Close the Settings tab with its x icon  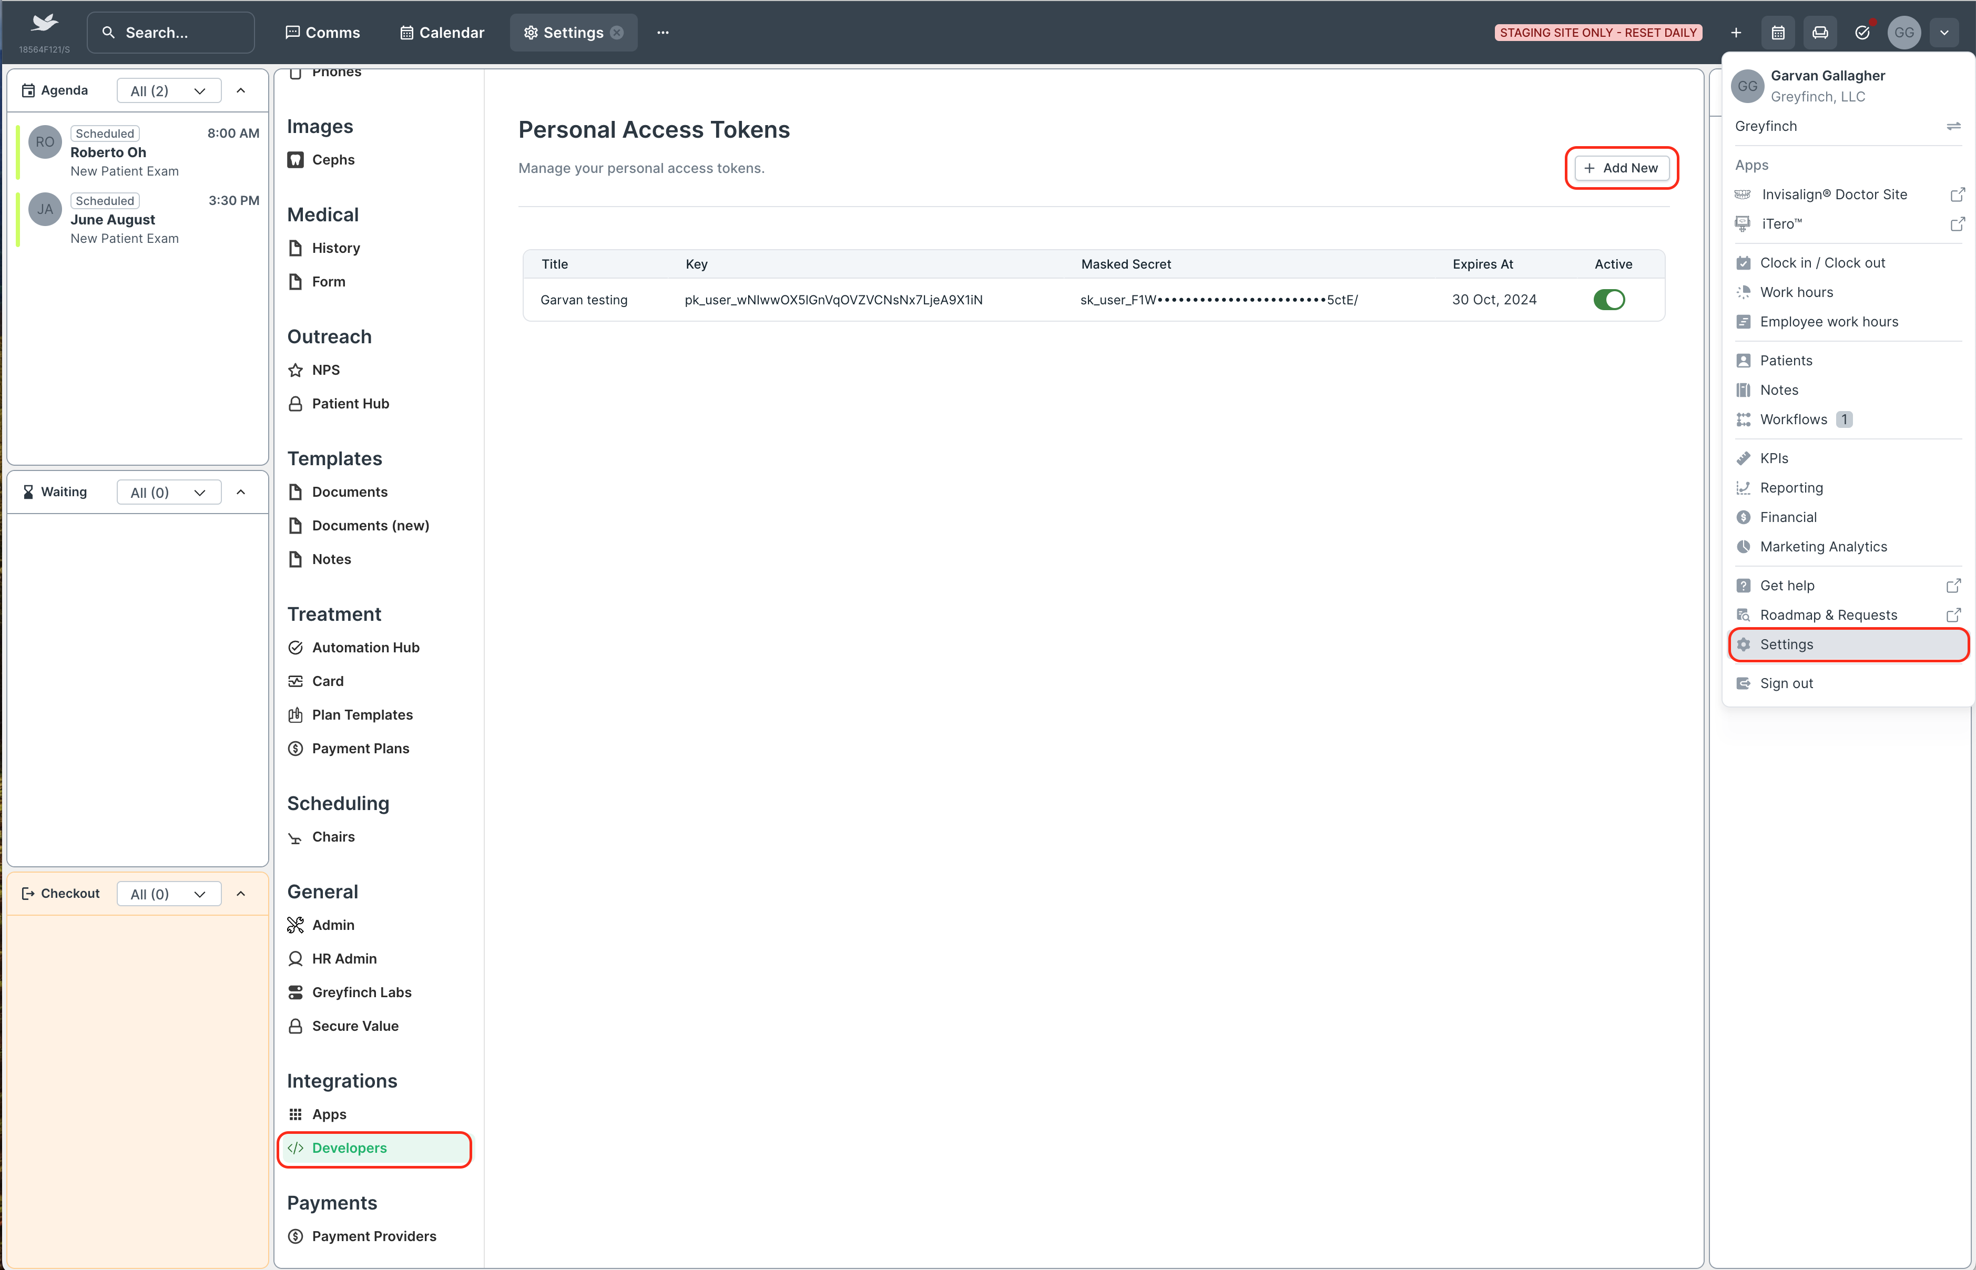tap(617, 33)
